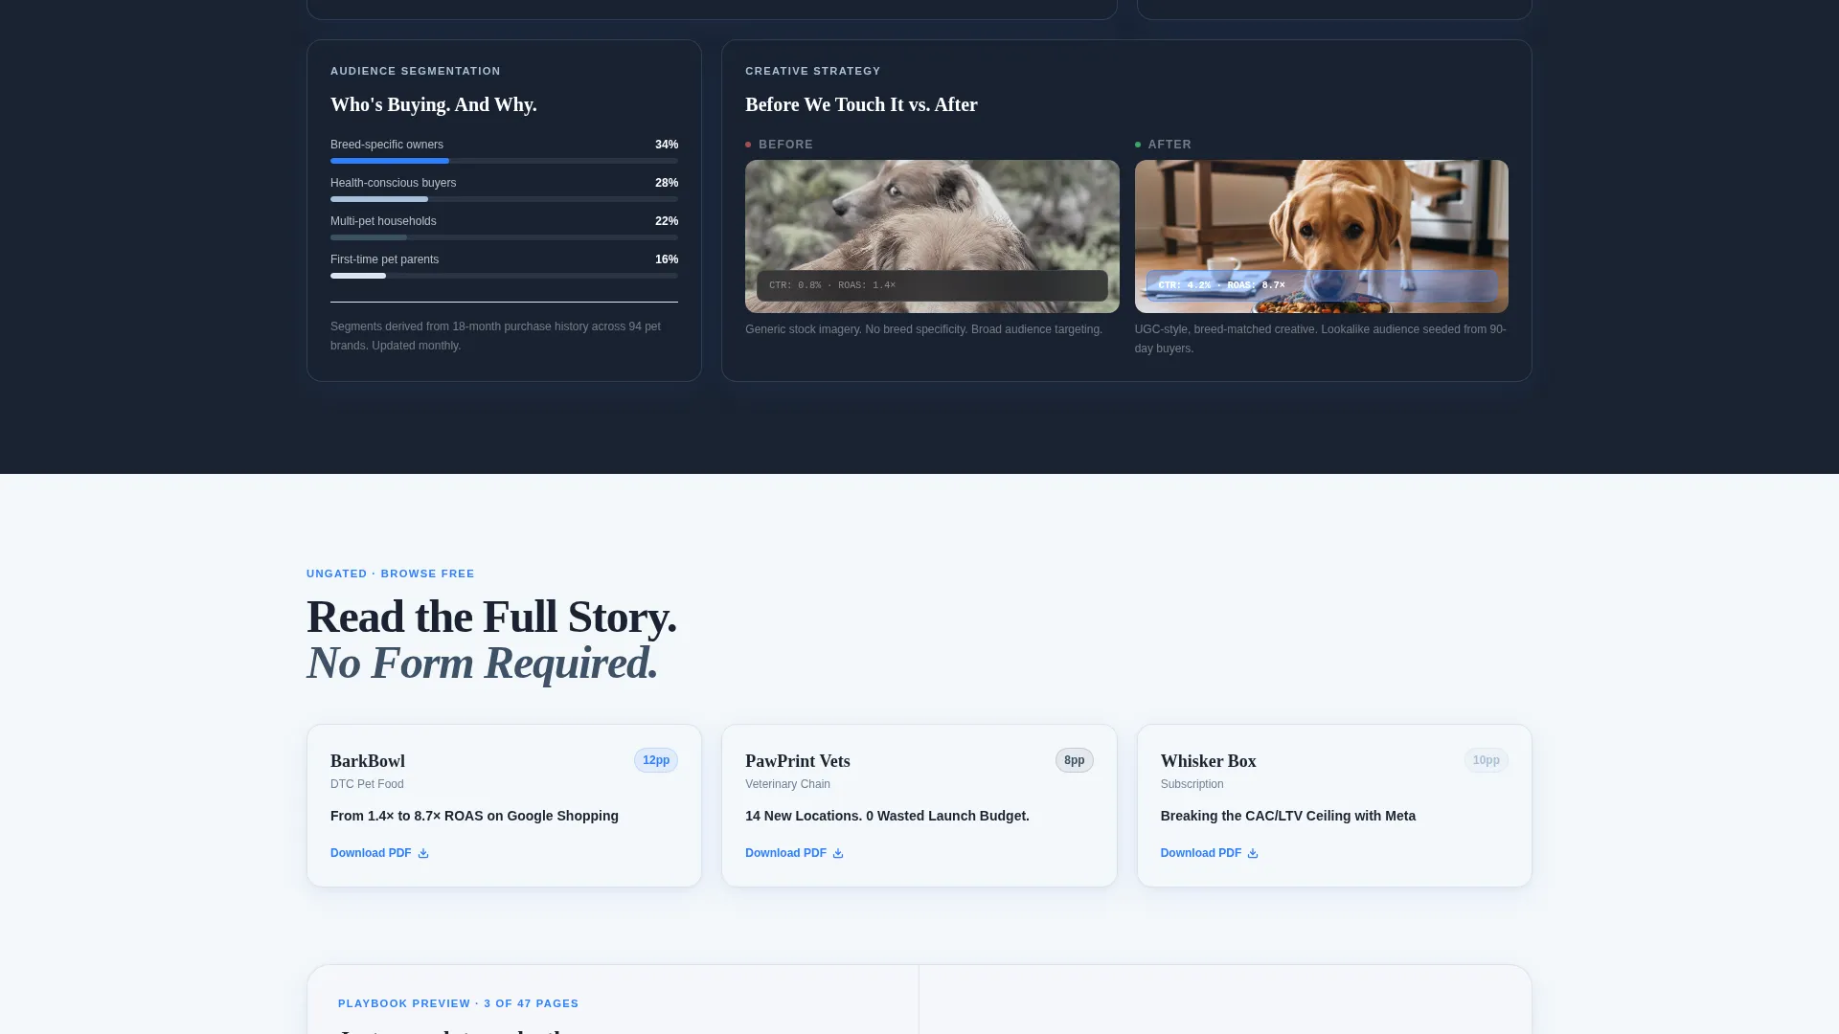Screen dimensions: 1839x1034
Task: Click the 'Who's Buying. And Why.' heading
Action: tap(434, 104)
